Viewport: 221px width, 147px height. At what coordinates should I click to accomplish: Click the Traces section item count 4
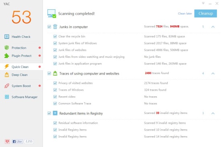[x=203, y=73]
